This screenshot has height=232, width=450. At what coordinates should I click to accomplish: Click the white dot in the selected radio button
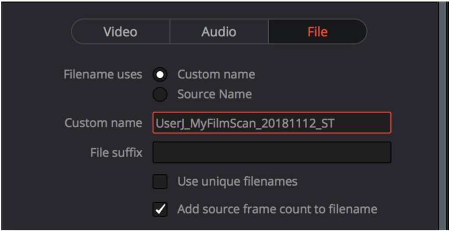click(x=160, y=74)
